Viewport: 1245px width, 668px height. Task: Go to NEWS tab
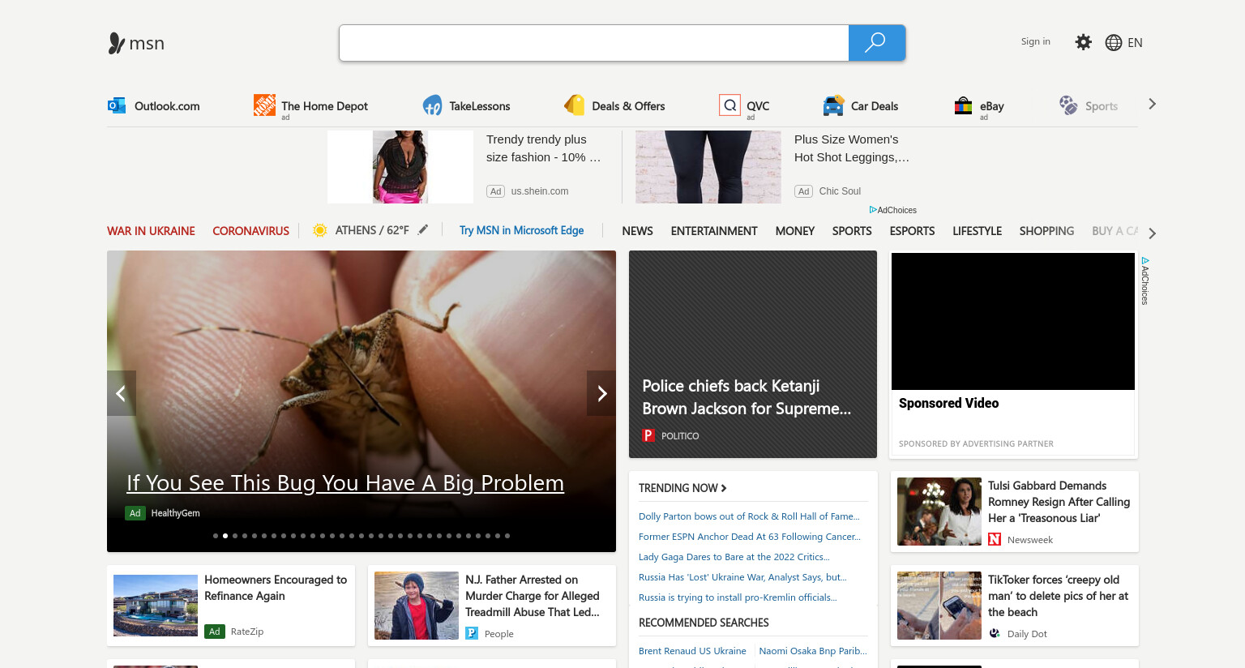[x=637, y=231]
